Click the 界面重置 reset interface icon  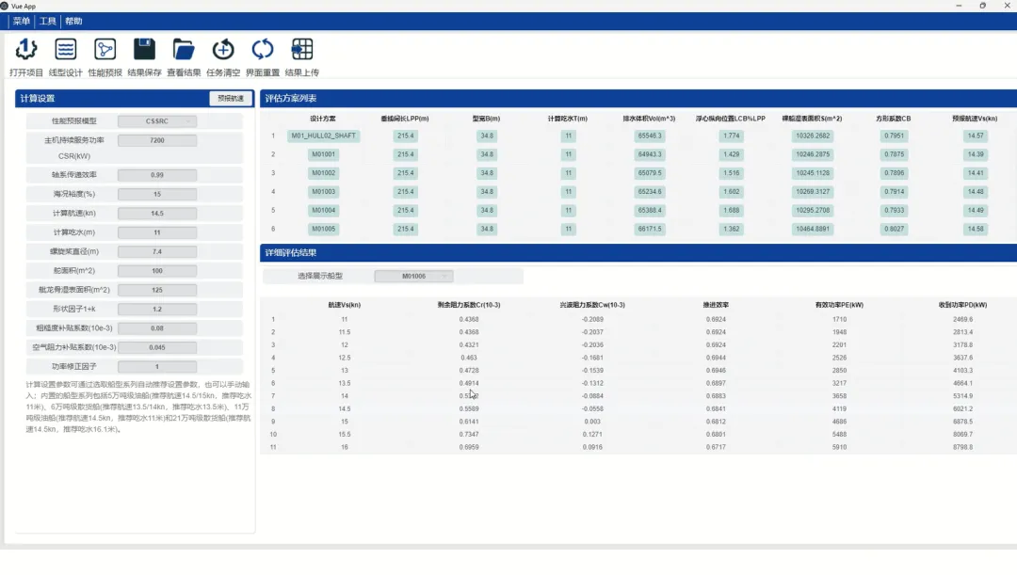263,49
